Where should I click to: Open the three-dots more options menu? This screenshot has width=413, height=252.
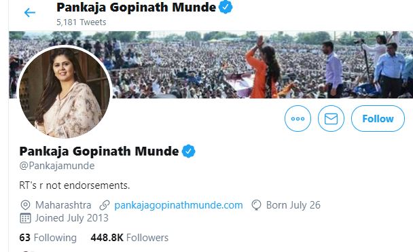(298, 118)
